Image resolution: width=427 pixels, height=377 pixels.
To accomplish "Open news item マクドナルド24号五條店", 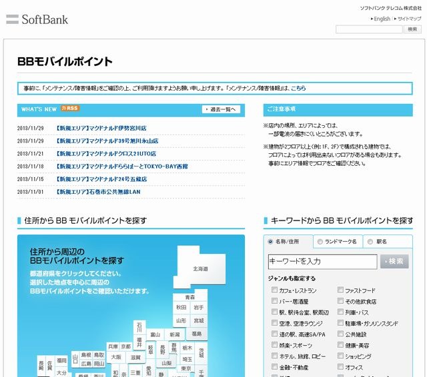I will coord(101,179).
